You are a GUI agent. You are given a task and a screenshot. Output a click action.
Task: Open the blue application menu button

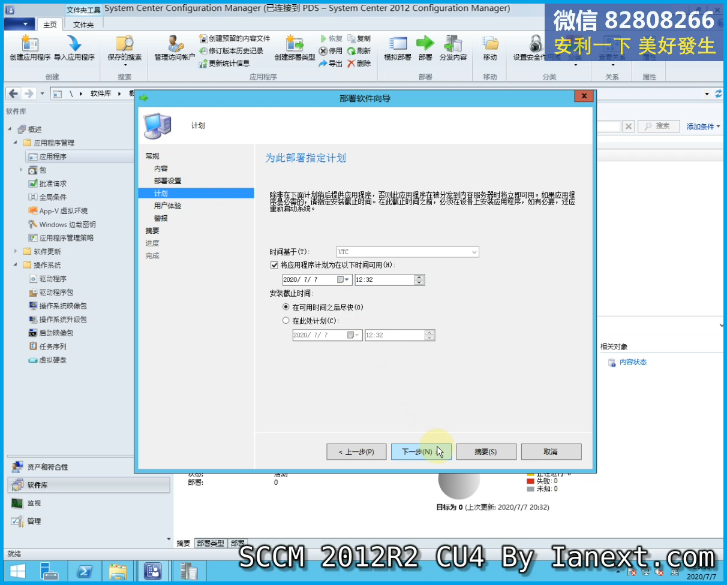(x=19, y=24)
